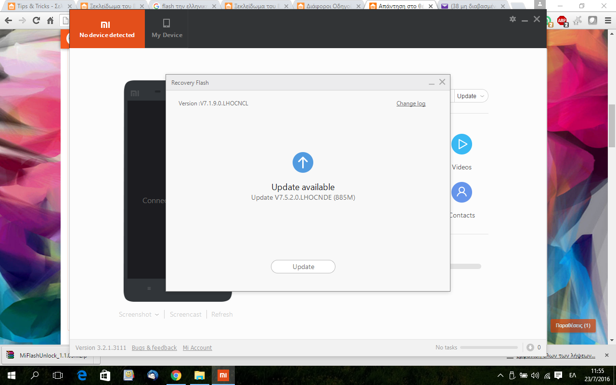Open the Bugs & feedback link
Screen dimensions: 616x385
154,347
